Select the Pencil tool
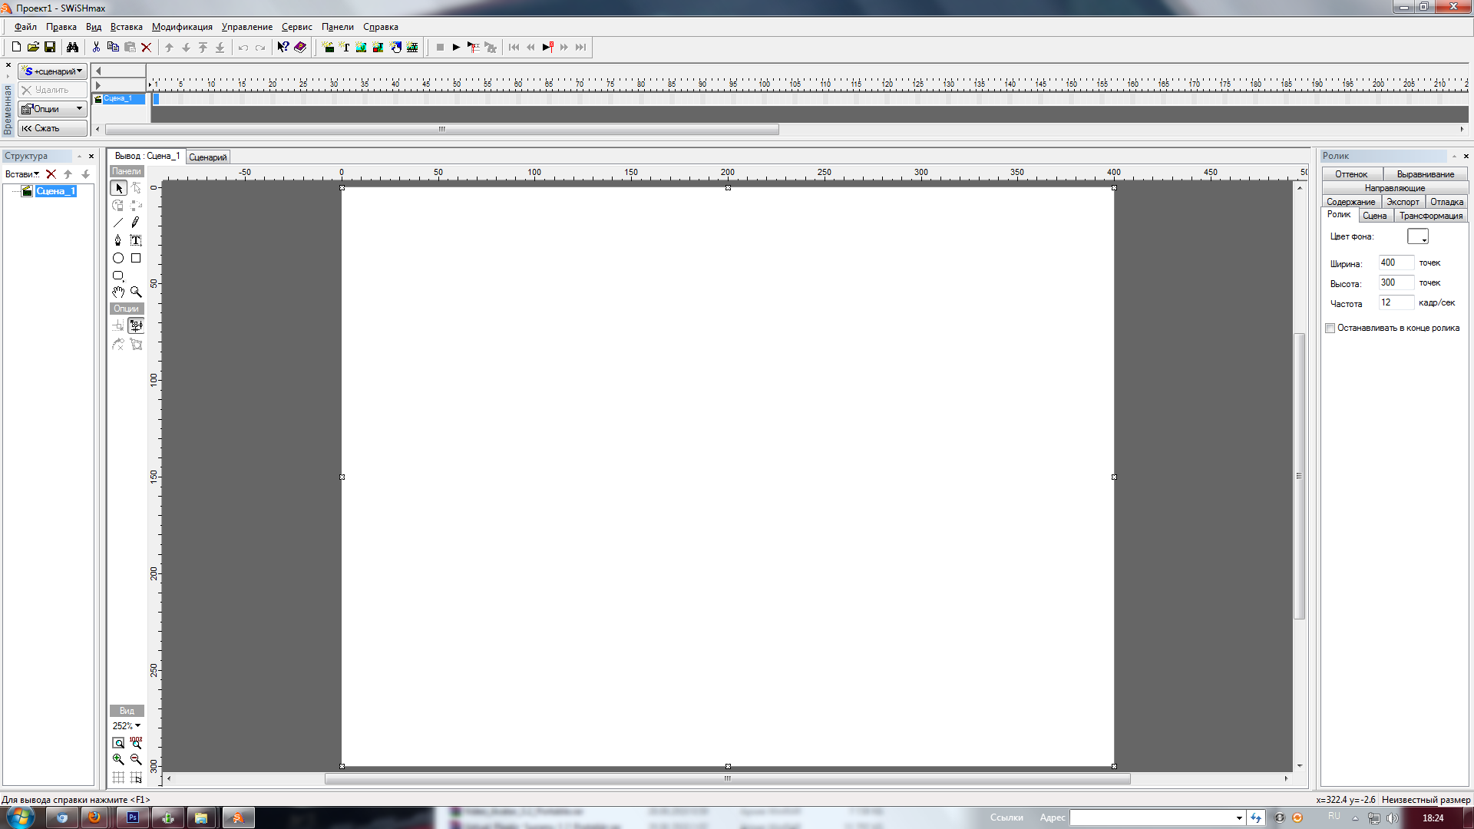 tap(136, 223)
